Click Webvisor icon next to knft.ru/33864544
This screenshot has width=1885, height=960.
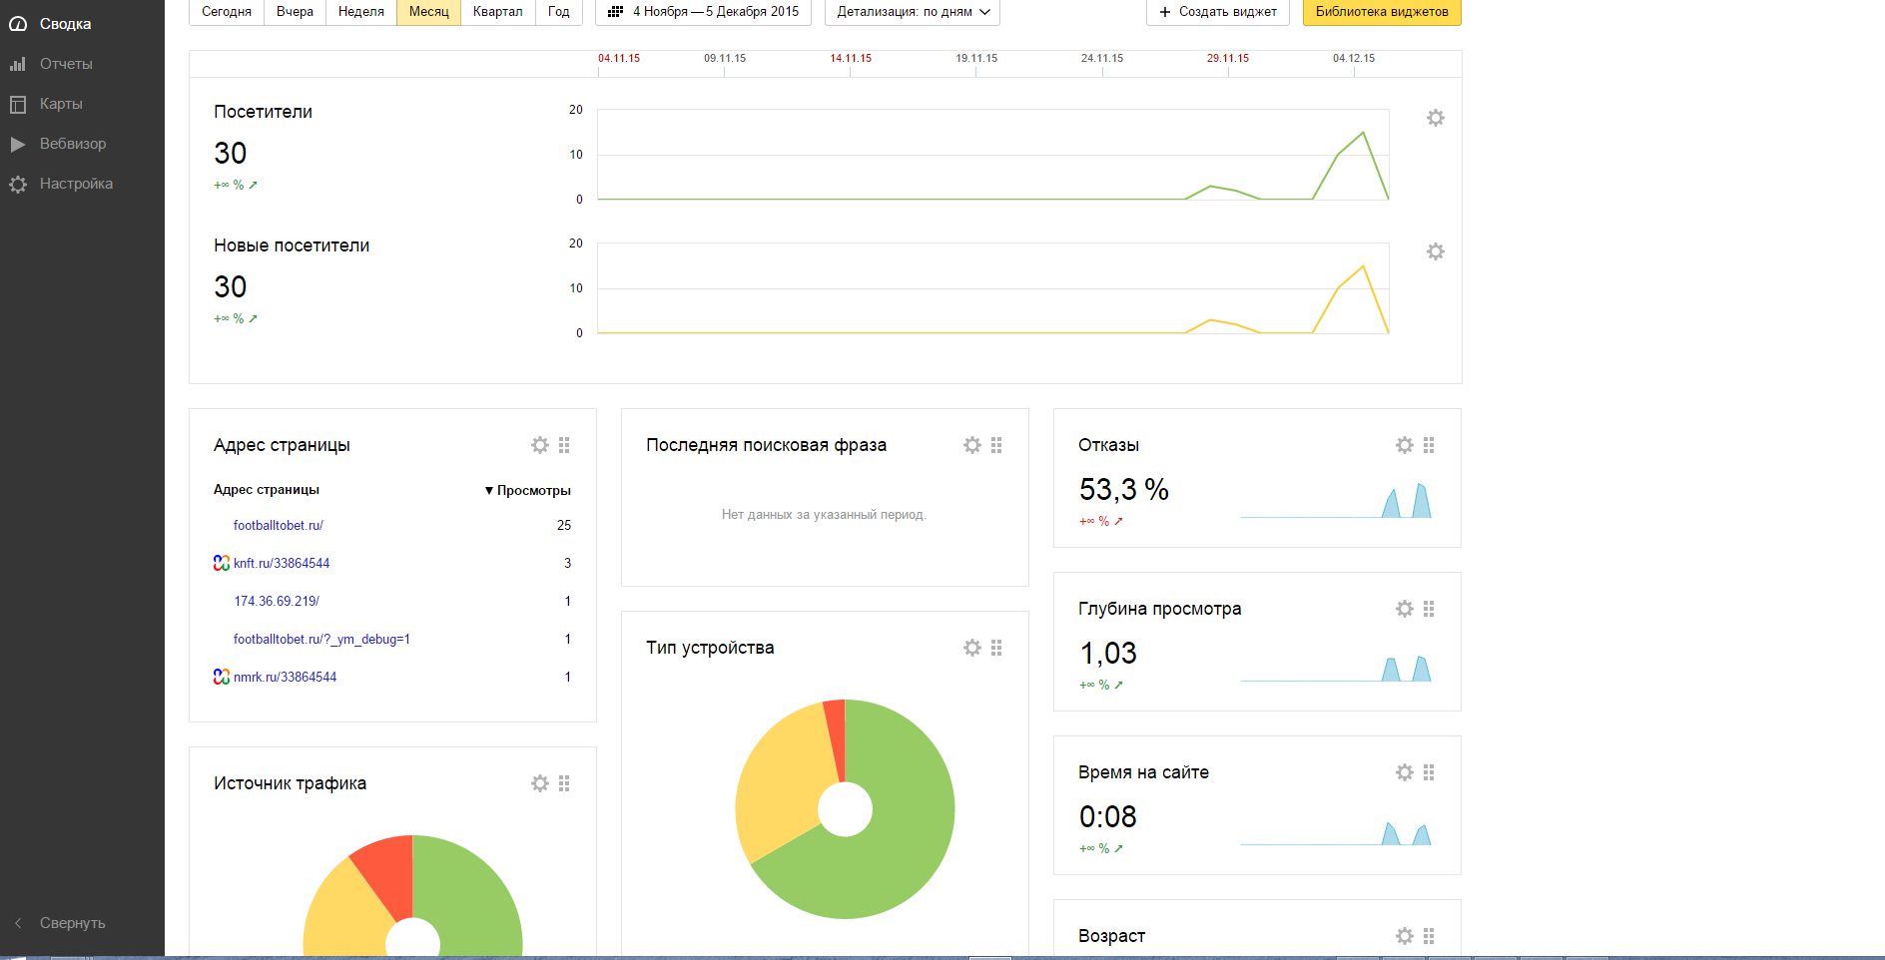(222, 563)
